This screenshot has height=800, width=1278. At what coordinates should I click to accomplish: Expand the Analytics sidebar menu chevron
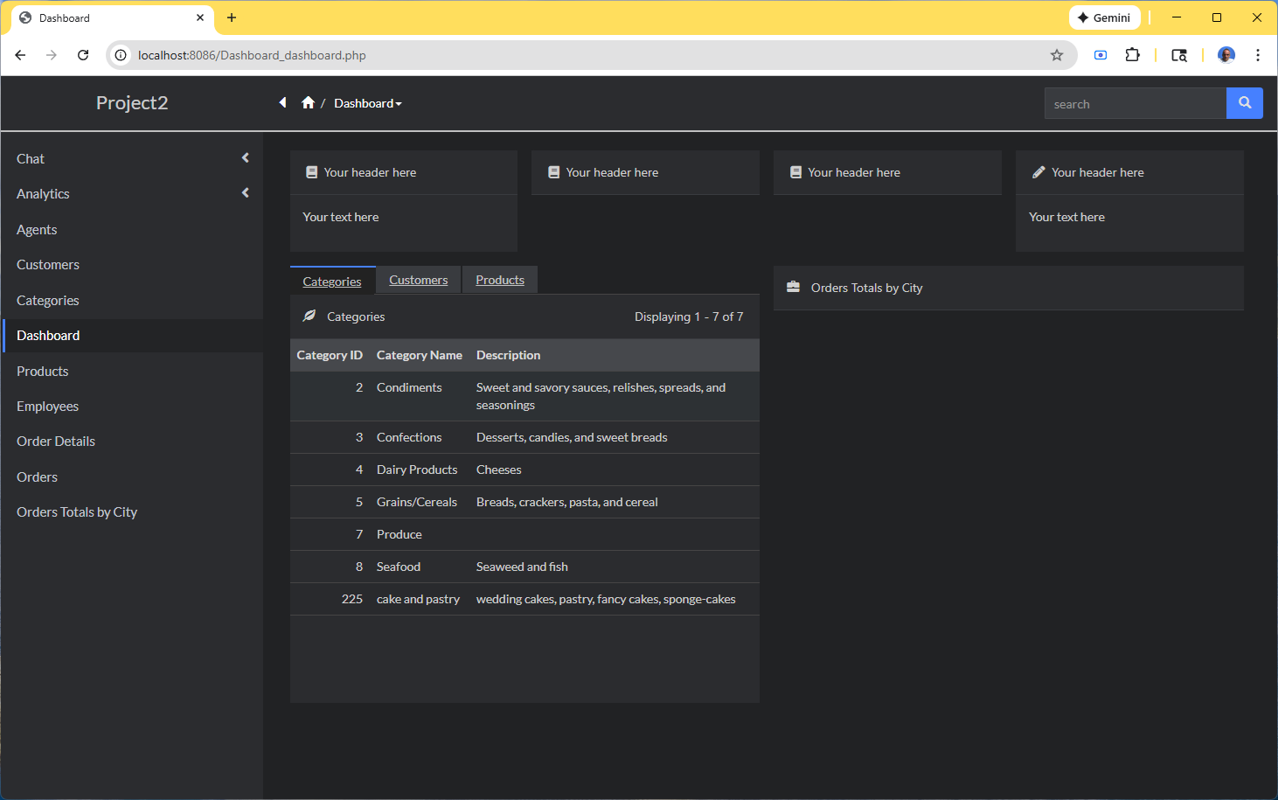coord(246,193)
